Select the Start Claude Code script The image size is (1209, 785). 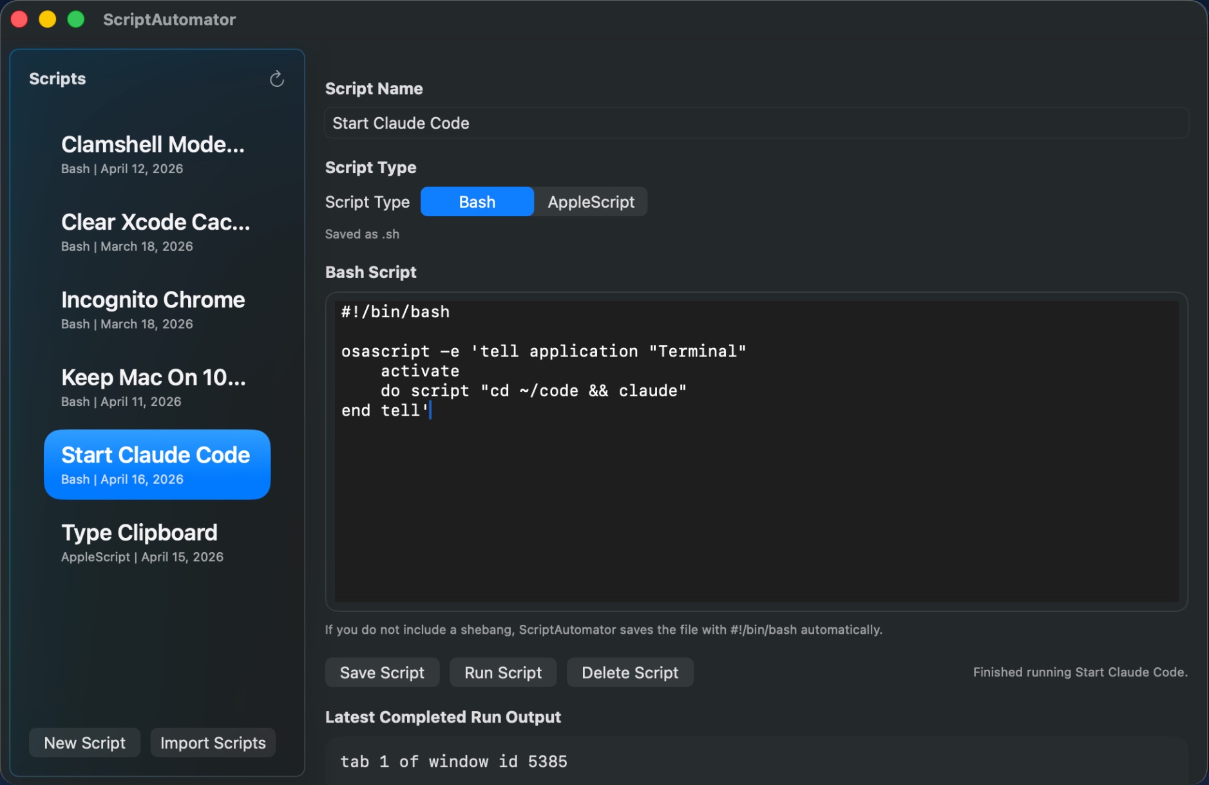(x=157, y=465)
